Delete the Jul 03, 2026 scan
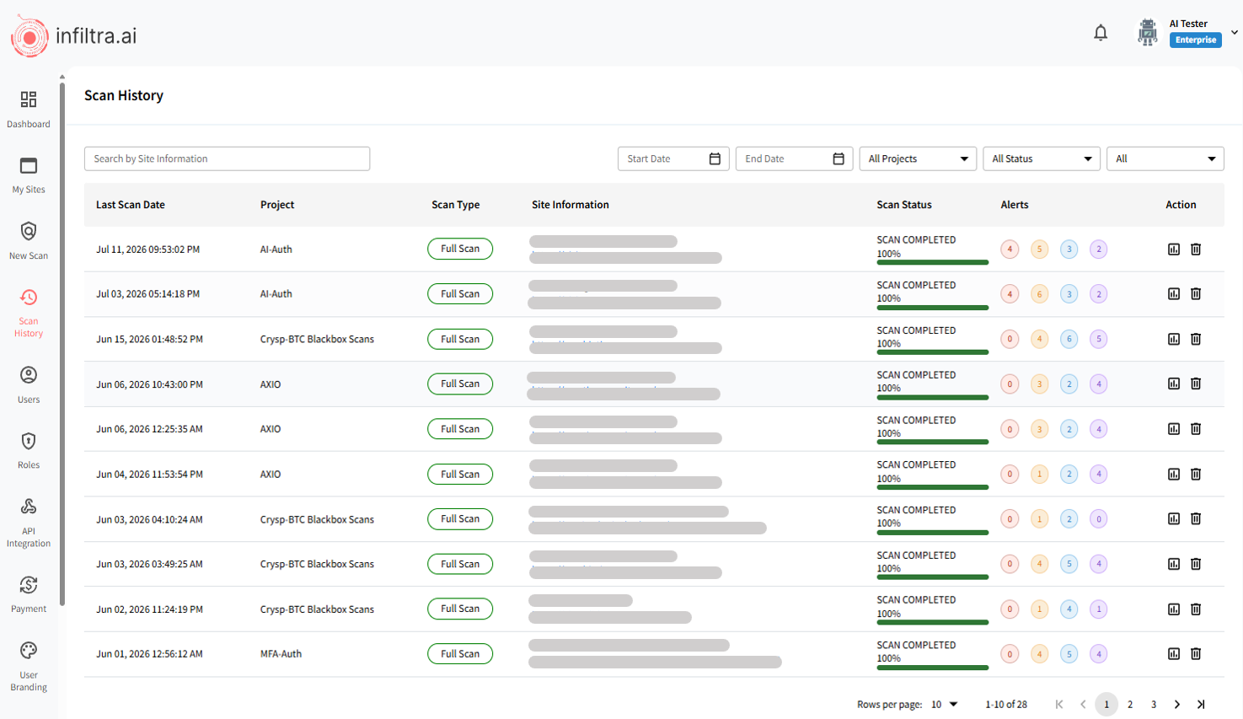Screen dimensions: 1243x719 [1196, 294]
